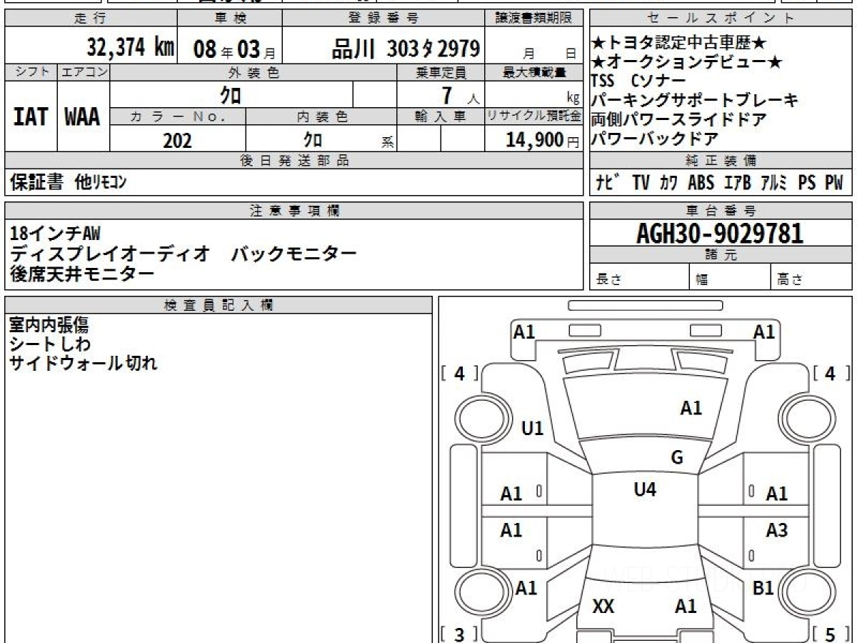Select the color number 202
The width and height of the screenshot is (857, 643).
pyautogui.click(x=177, y=140)
